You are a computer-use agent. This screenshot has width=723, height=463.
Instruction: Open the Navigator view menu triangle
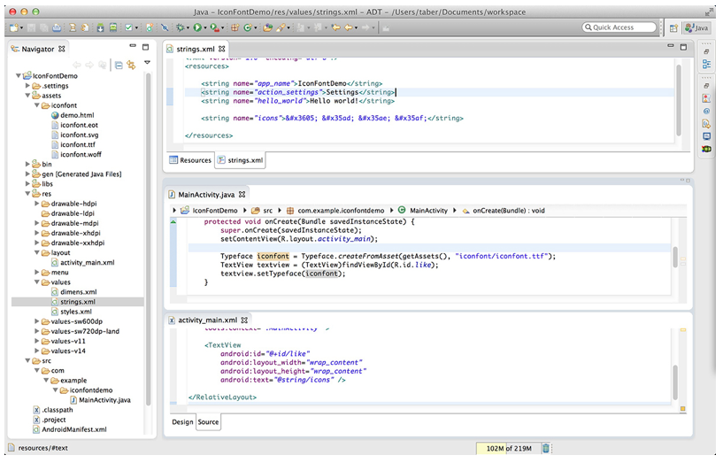pos(147,62)
